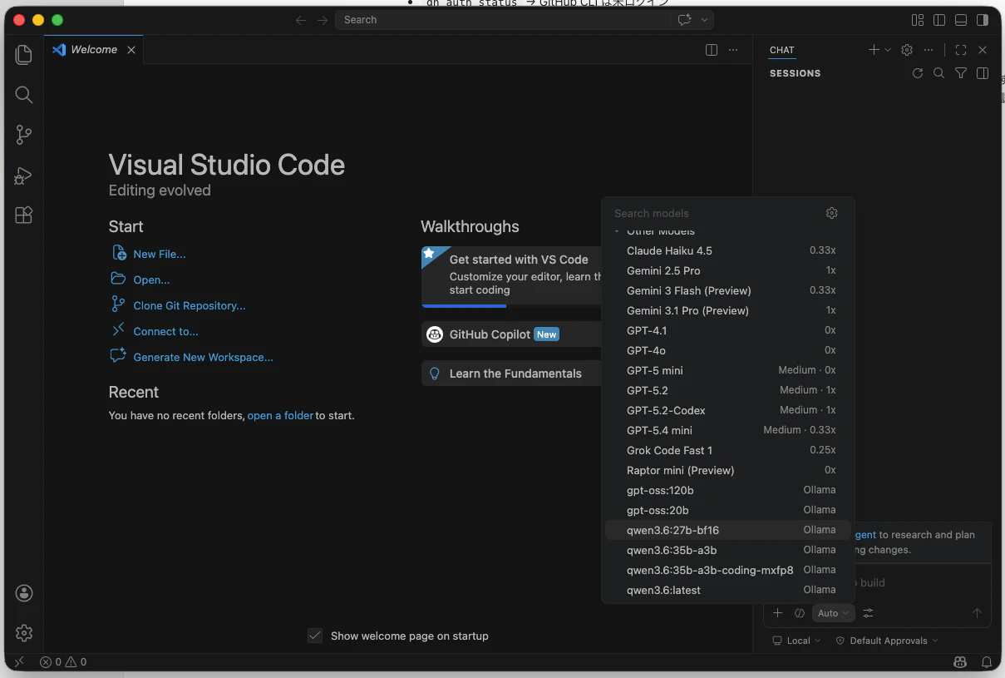Open errors and warnings status indicator
Viewport: 1005px width, 678px height.
(63, 662)
